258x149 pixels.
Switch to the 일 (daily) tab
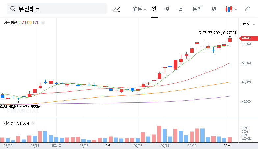click(154, 9)
